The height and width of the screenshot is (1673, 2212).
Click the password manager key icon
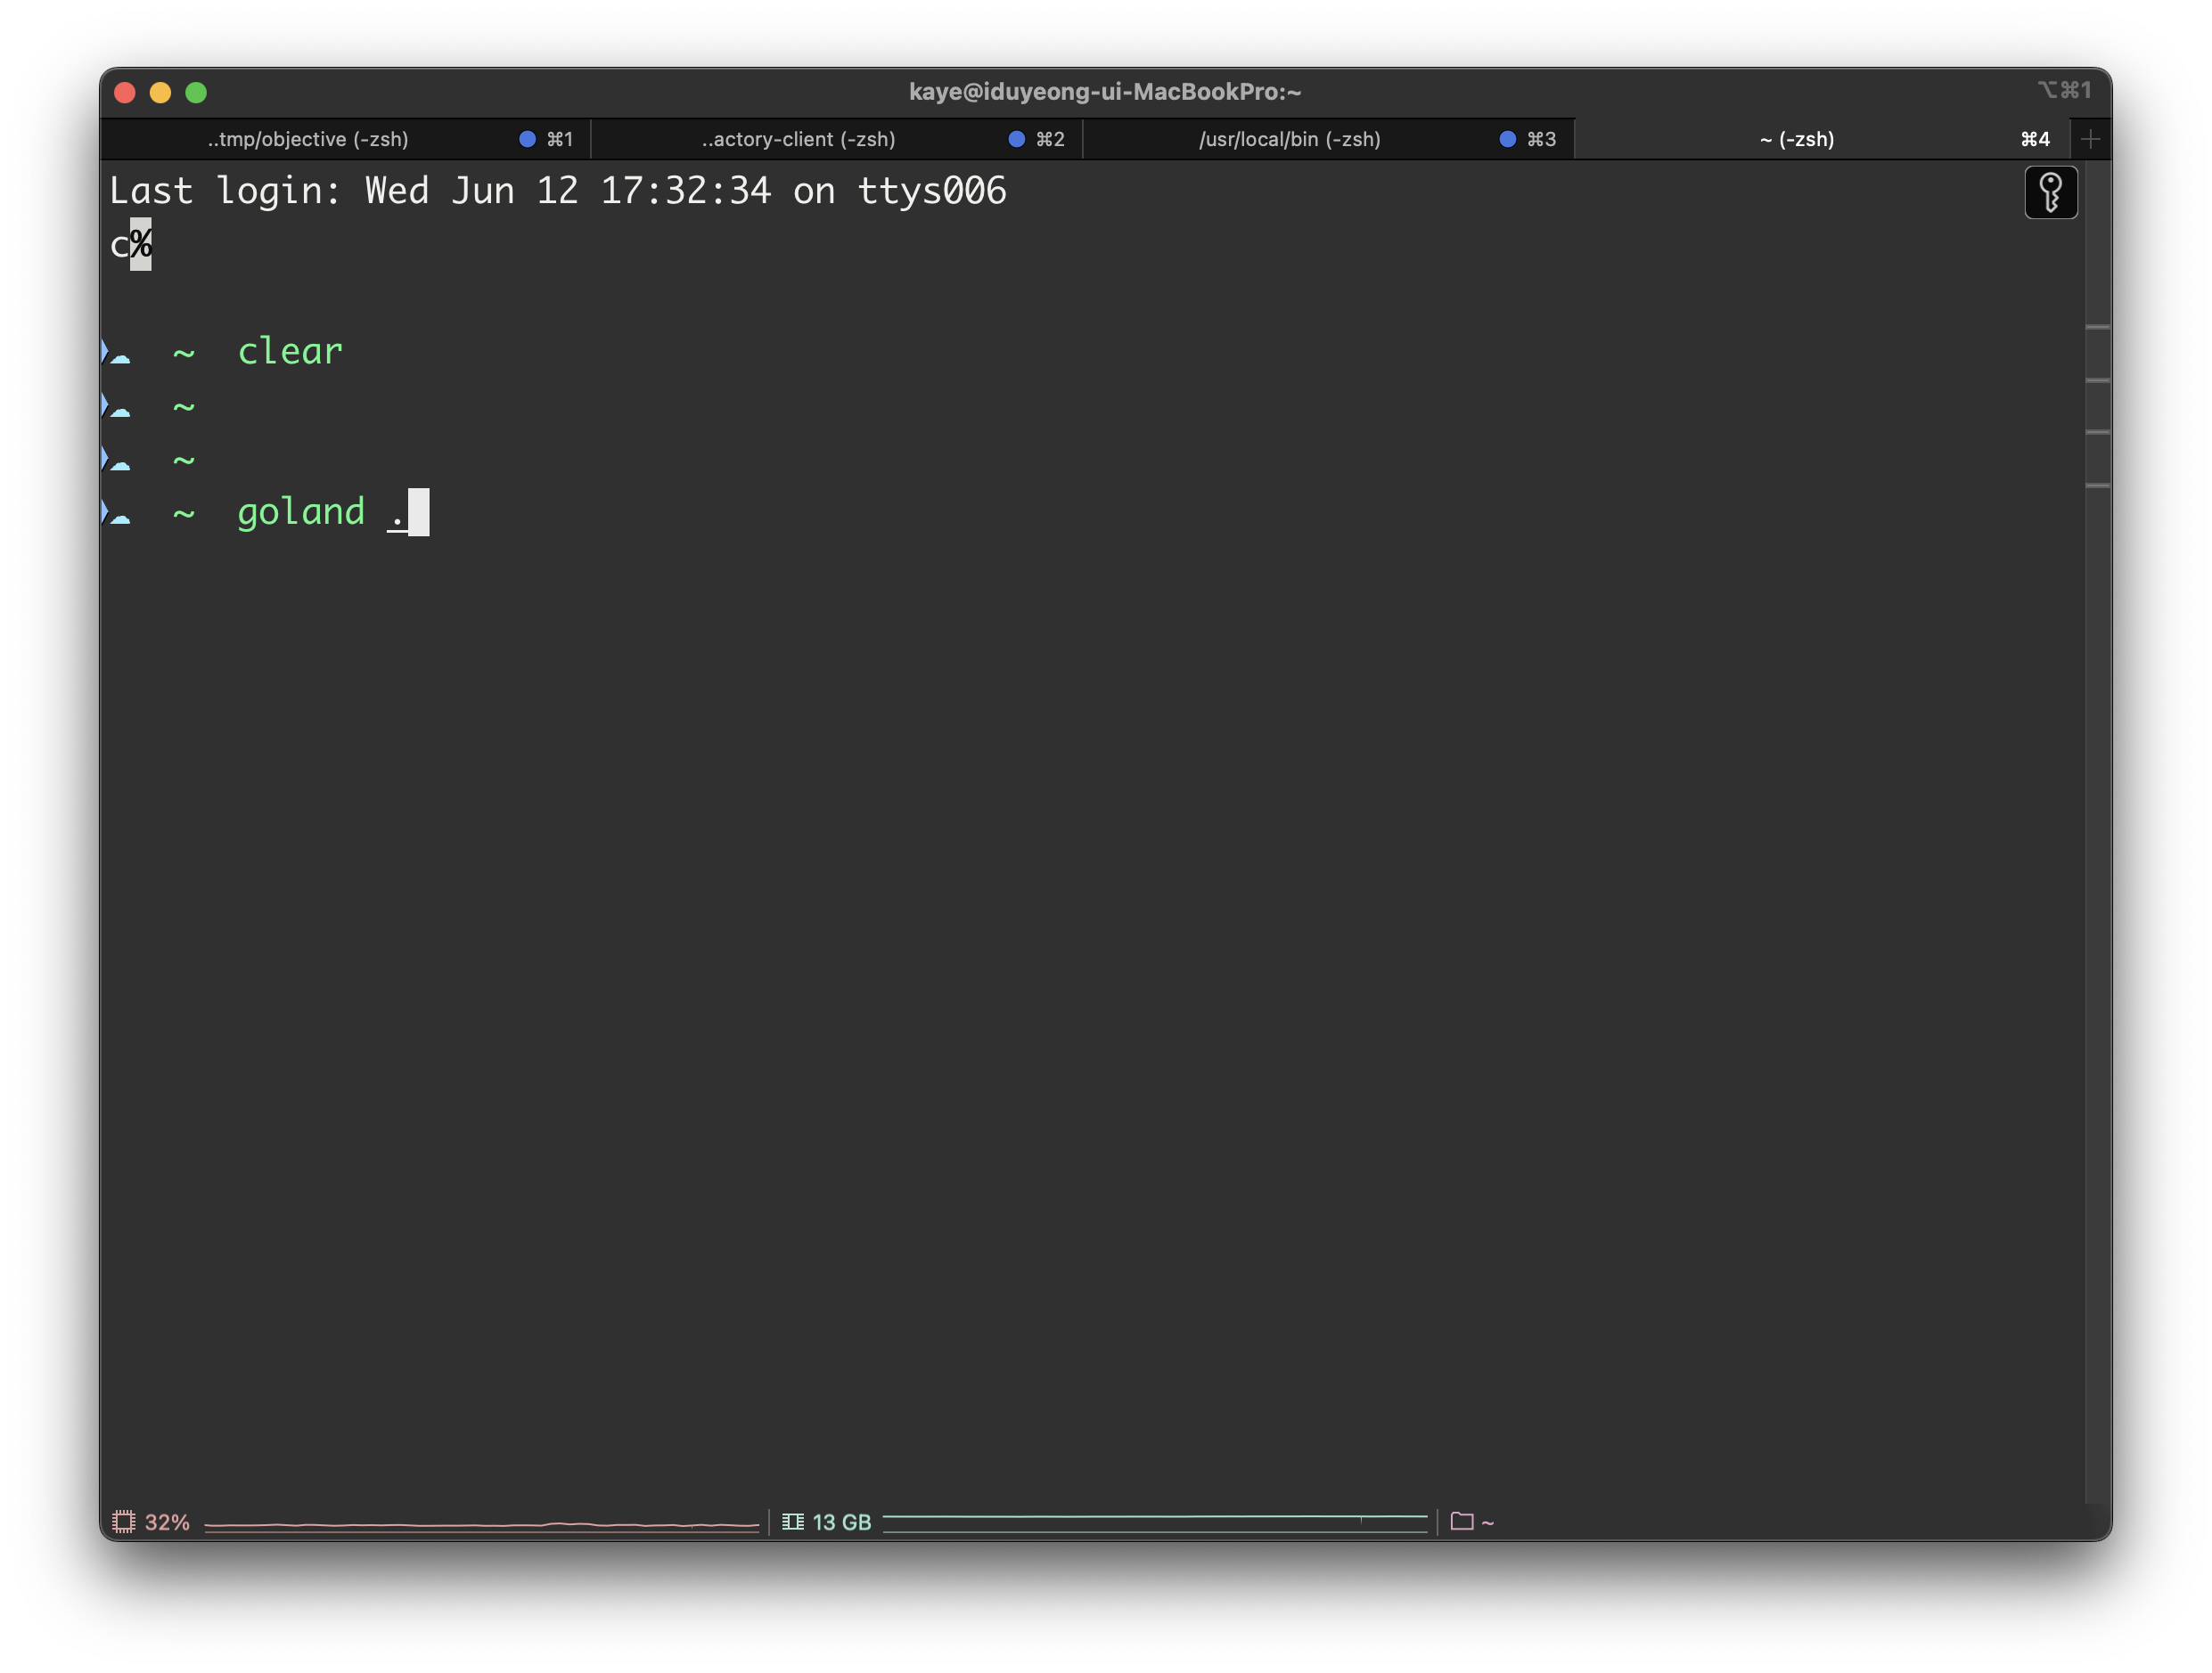(2050, 192)
